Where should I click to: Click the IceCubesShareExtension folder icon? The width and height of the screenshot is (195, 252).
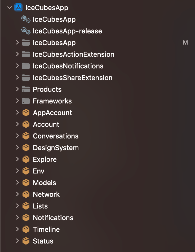26,78
